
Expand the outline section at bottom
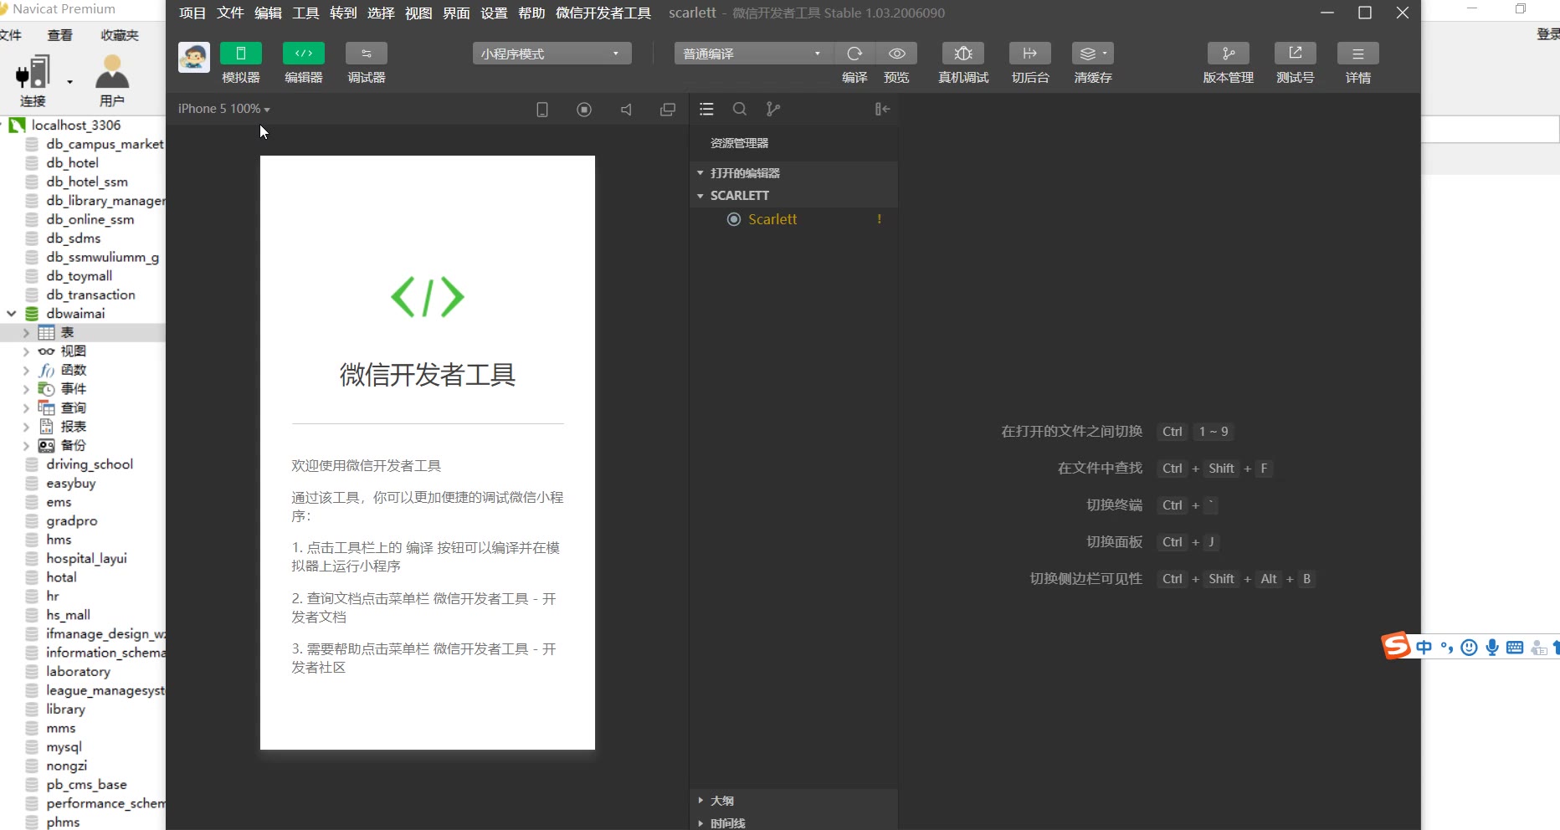tap(793, 801)
